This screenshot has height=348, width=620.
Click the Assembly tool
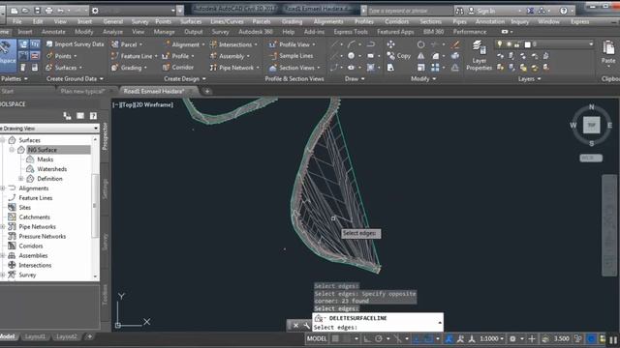(230, 56)
